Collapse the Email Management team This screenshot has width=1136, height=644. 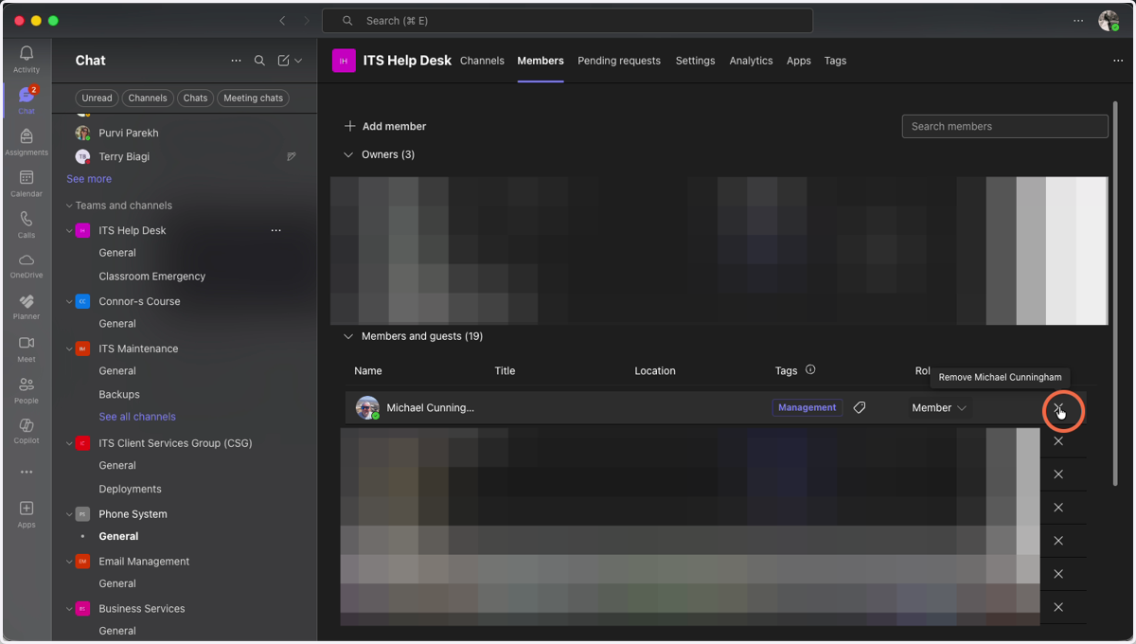[69, 562]
